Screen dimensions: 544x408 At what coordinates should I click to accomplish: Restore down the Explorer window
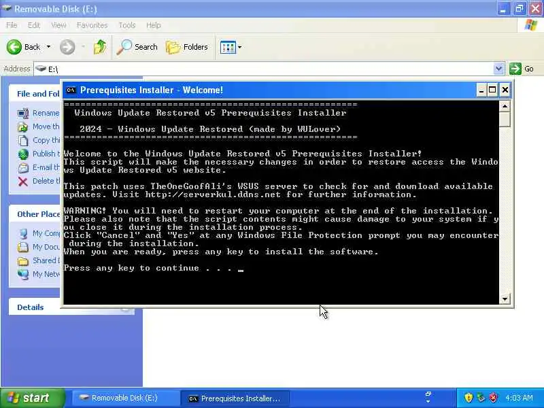(520, 9)
